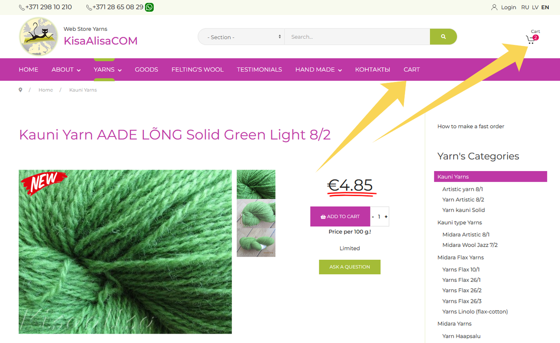Click inside the Search text field
This screenshot has height=343, width=560.
coord(357,37)
